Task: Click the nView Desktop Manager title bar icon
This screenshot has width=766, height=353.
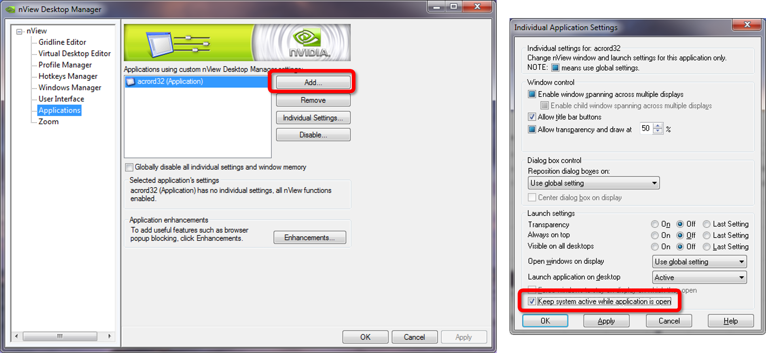Action: point(11,9)
